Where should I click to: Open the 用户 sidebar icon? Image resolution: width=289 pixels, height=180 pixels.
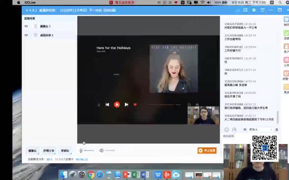coord(286,47)
